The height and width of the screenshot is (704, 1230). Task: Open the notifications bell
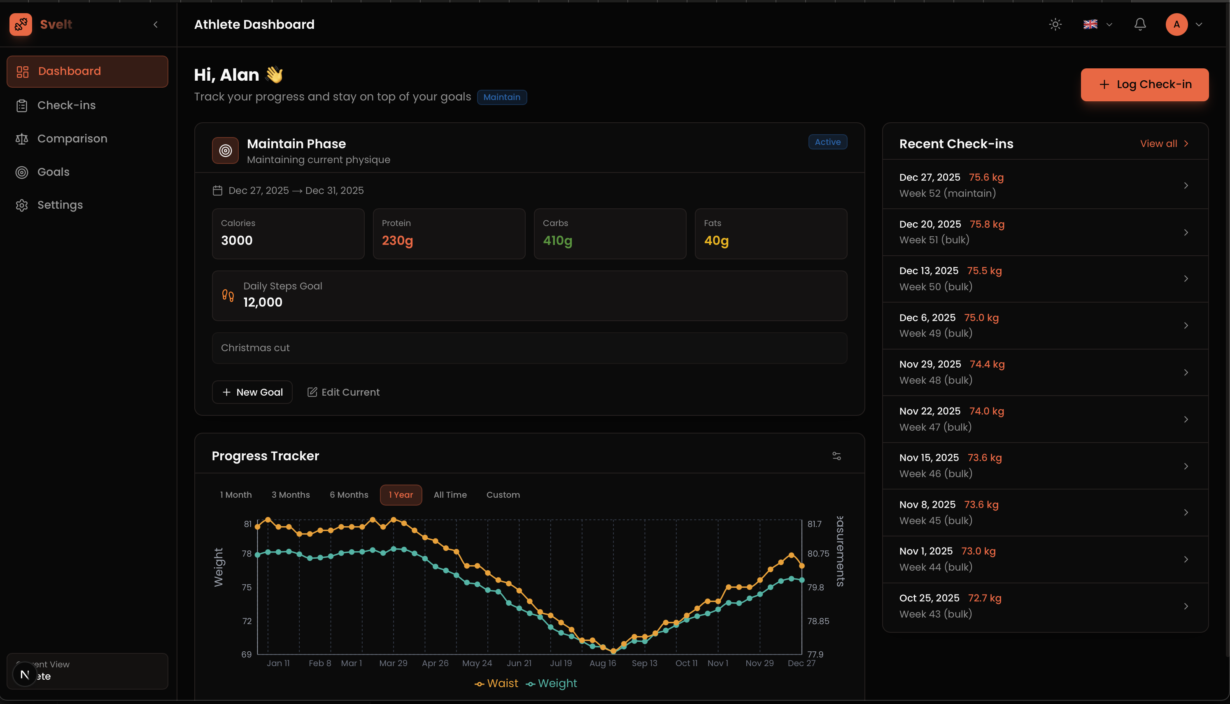point(1139,24)
